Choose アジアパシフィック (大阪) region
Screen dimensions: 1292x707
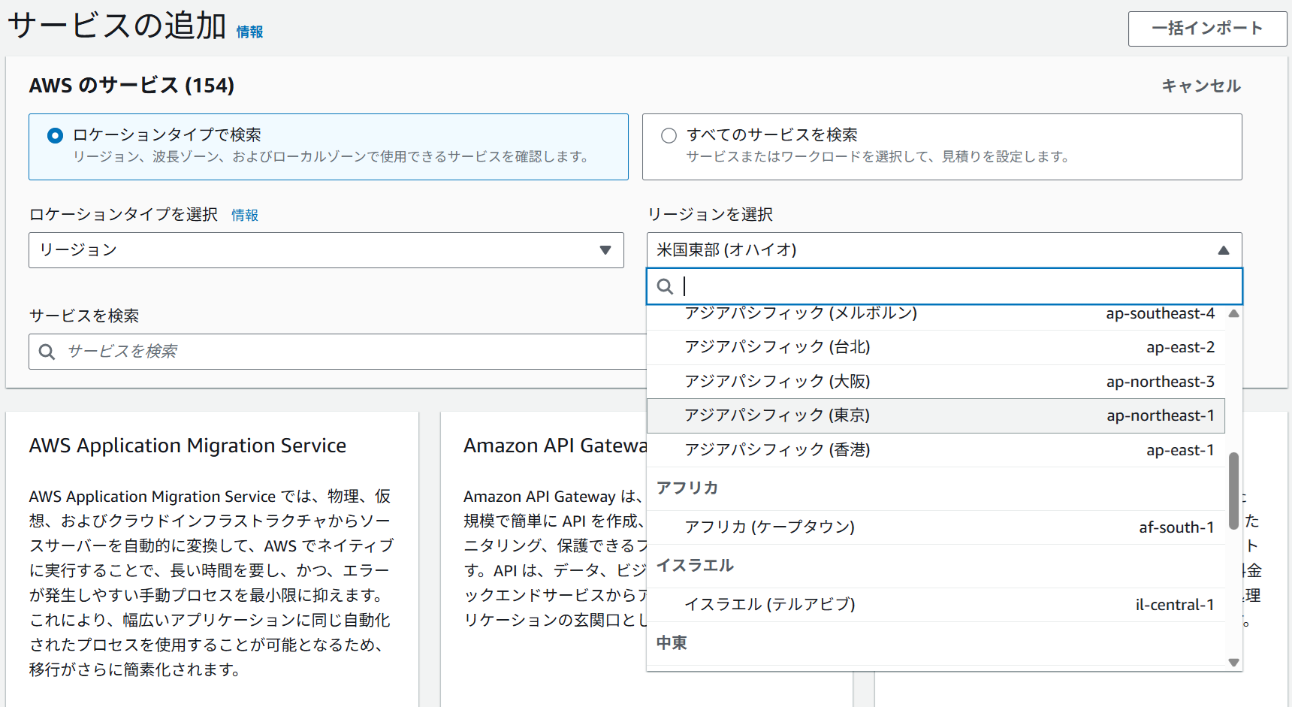936,382
